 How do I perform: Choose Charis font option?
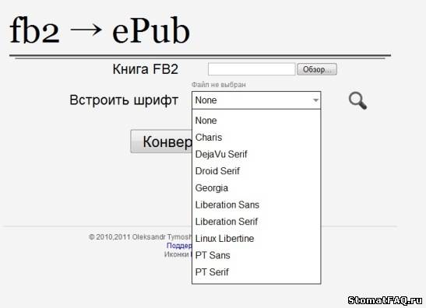tap(256, 138)
